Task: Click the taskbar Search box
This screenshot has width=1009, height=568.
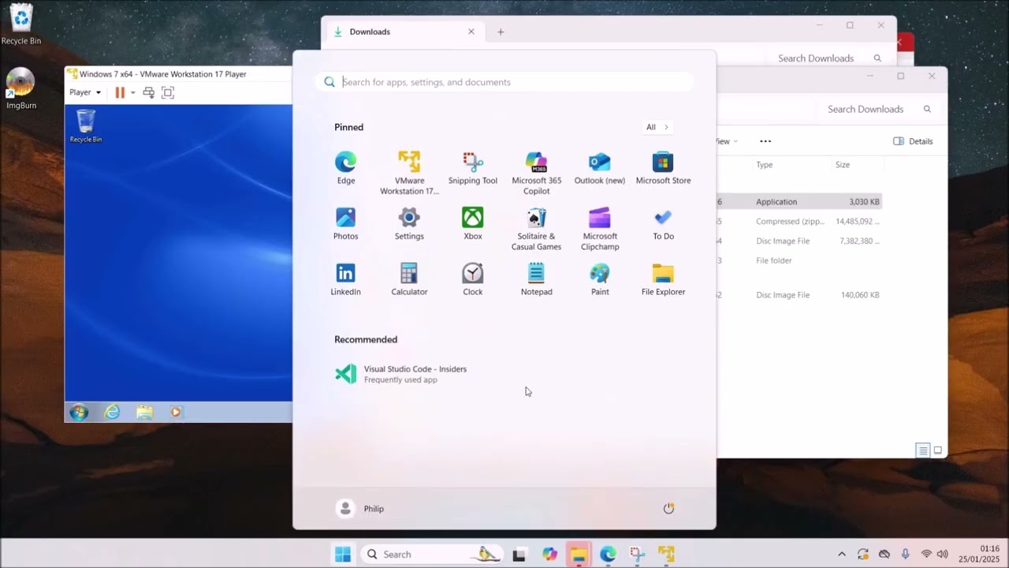Action: [432, 555]
